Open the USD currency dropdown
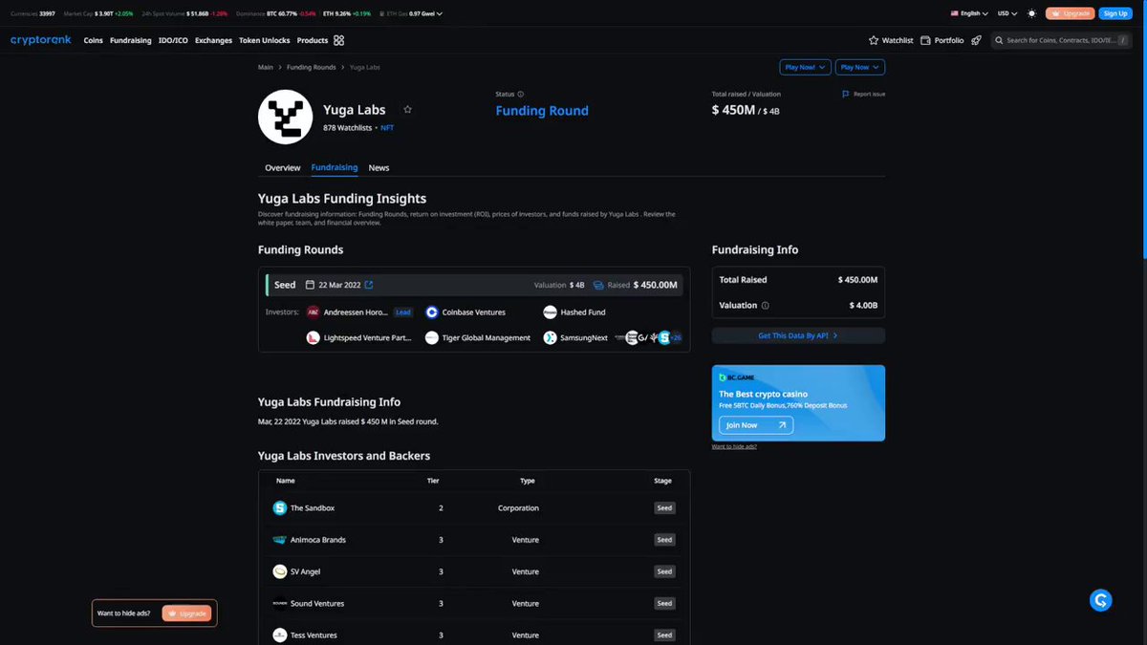The height and width of the screenshot is (645, 1147). (1007, 13)
